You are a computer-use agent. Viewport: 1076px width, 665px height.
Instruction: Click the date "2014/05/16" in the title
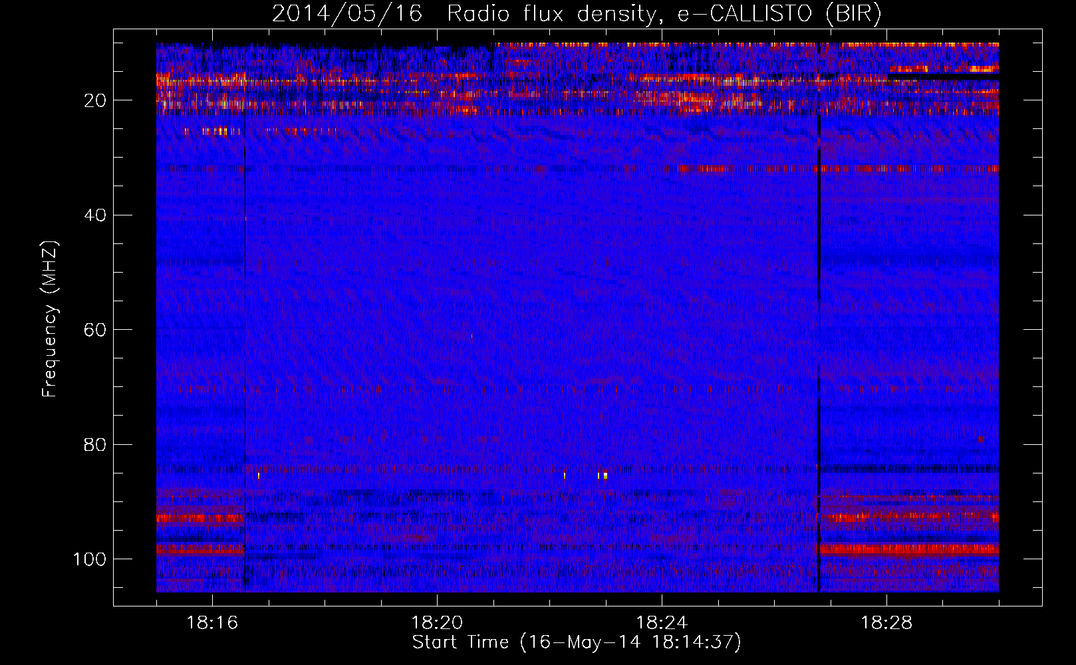click(x=347, y=13)
